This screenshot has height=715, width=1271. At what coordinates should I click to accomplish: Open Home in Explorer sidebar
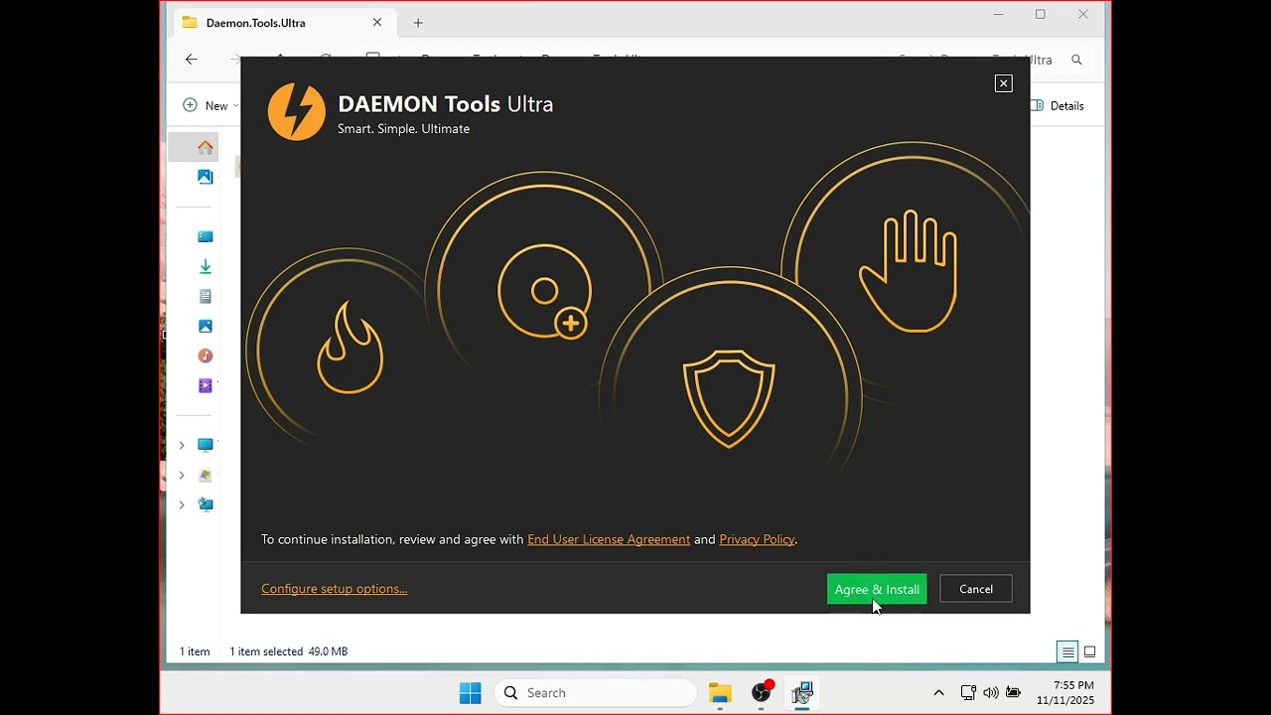206,147
